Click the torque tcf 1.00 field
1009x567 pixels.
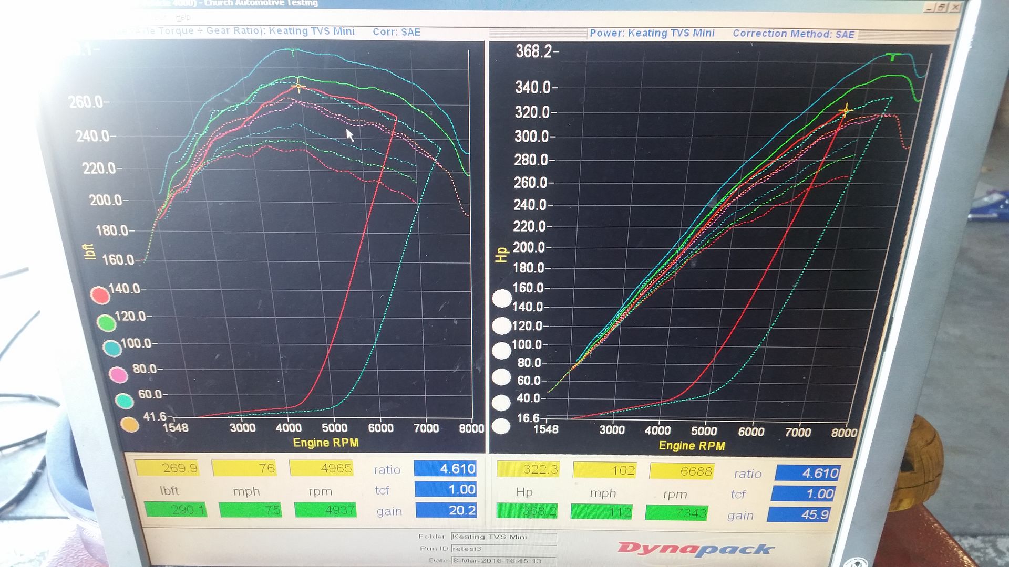click(x=446, y=489)
